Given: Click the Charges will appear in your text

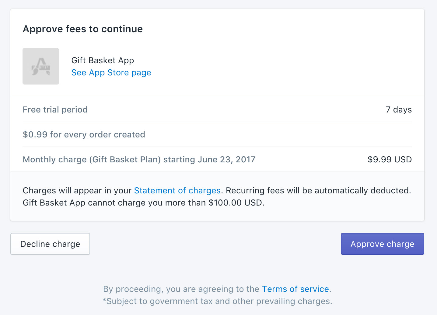Looking at the screenshot, I should click(77, 191).
